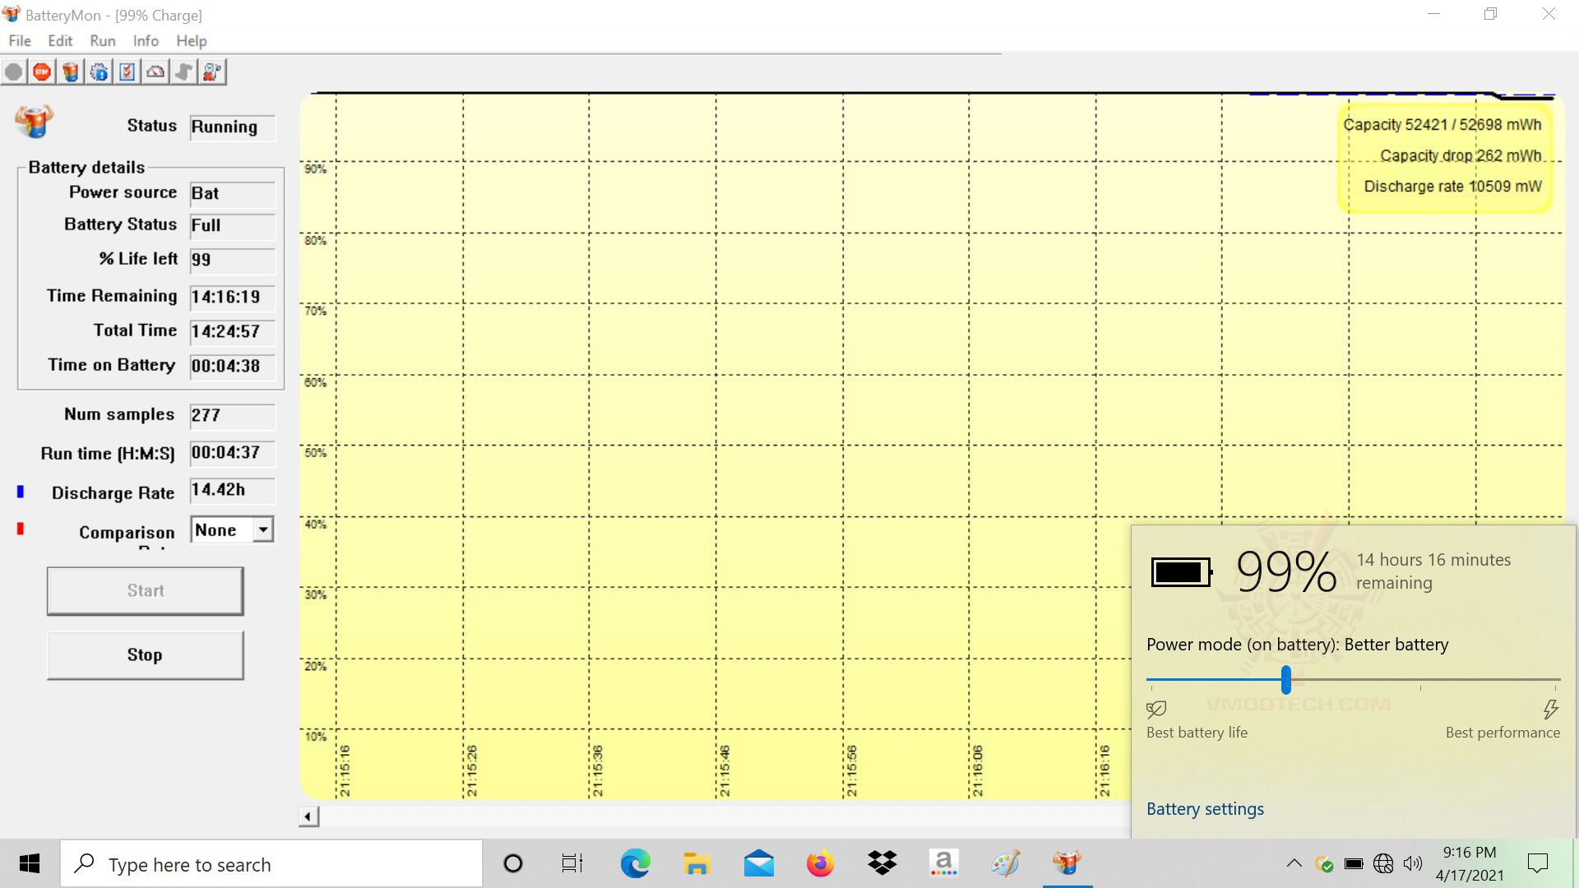This screenshot has height=888, width=1579.
Task: Click the battery information toolbar icon
Action: point(71,72)
